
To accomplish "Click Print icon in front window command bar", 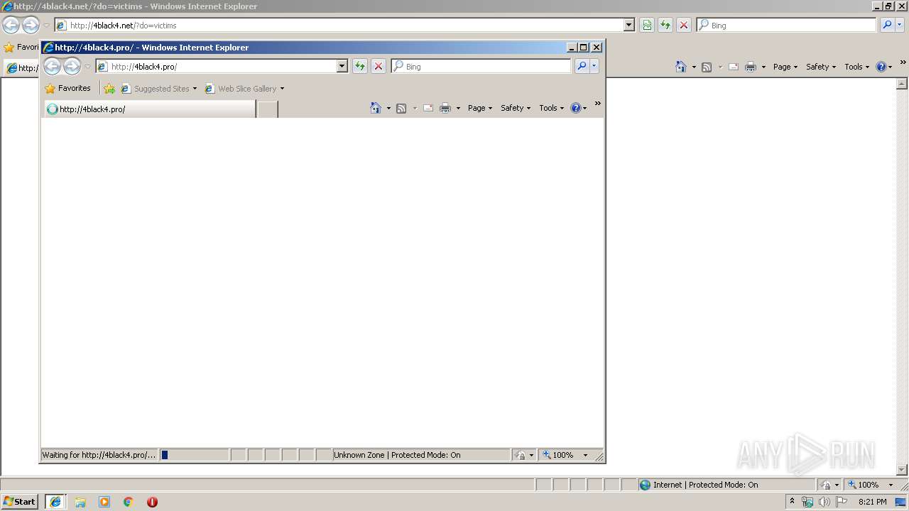I will coord(445,108).
